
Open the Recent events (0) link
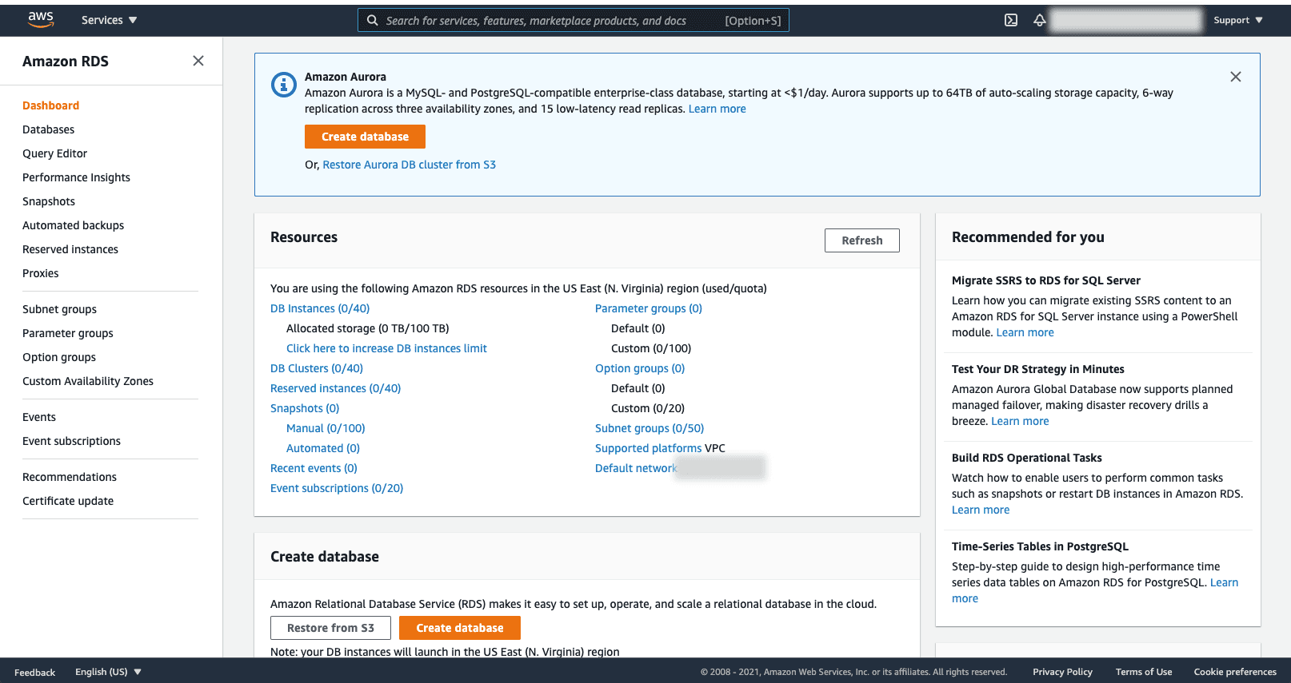(314, 468)
